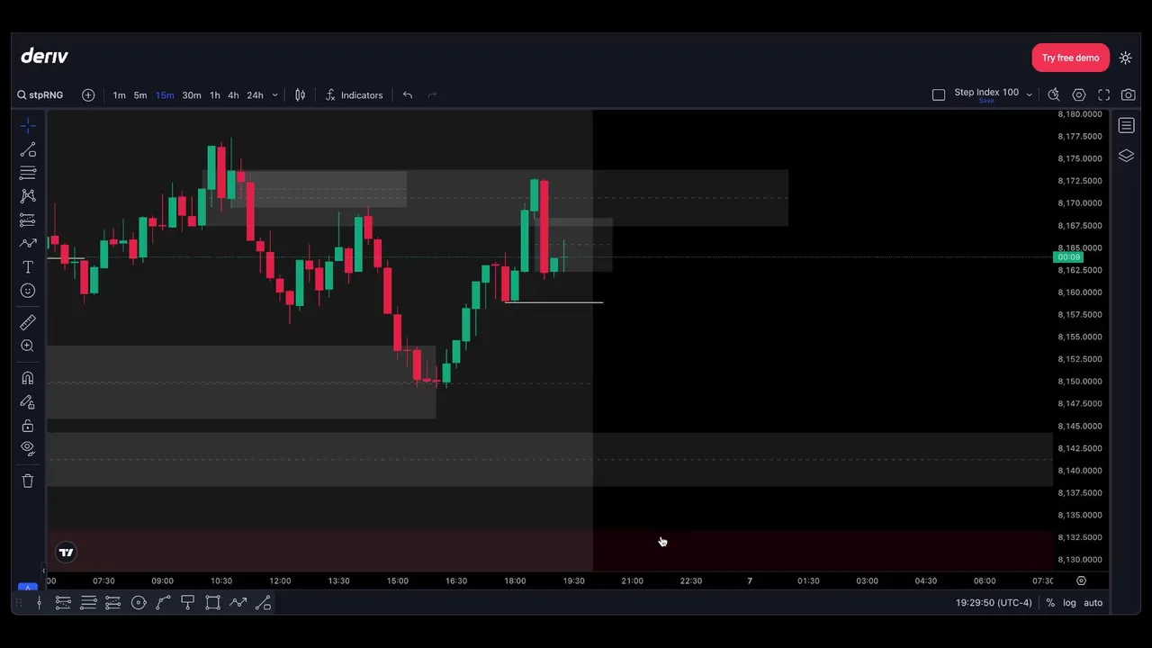1152x648 pixels.
Task: Select the vertical line favorite tool
Action: point(39,603)
